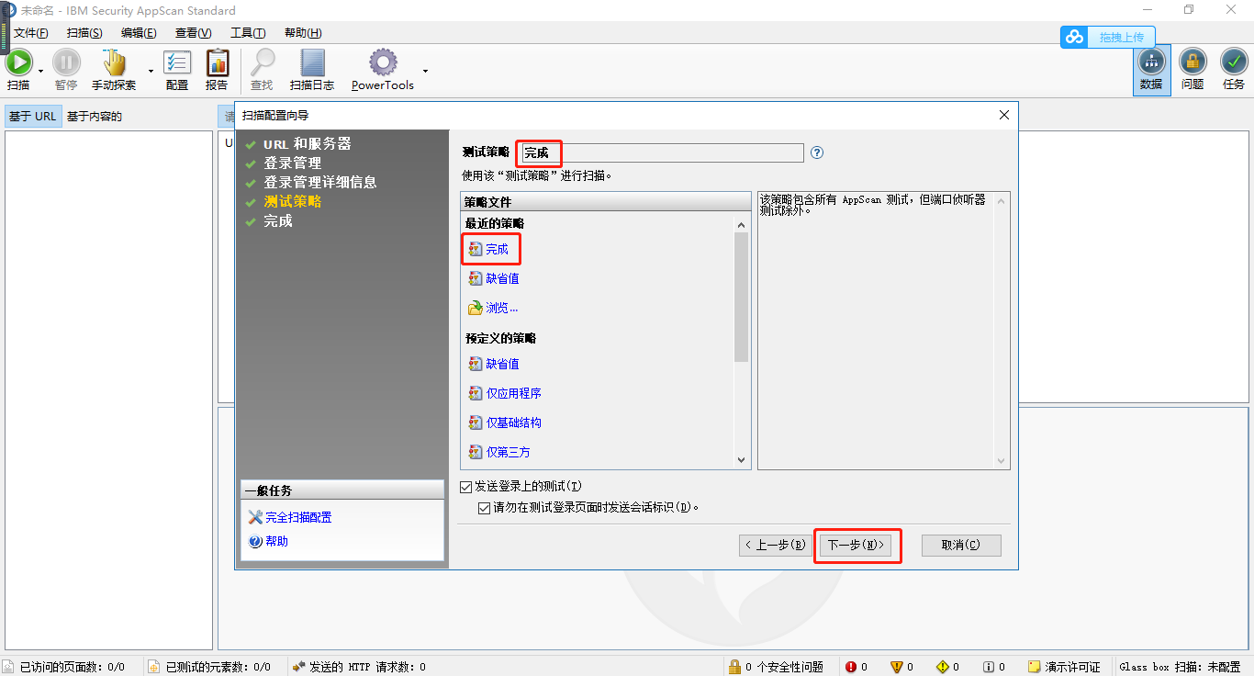
Task: Go to wizard step 完成 in sidebar
Action: 277,221
